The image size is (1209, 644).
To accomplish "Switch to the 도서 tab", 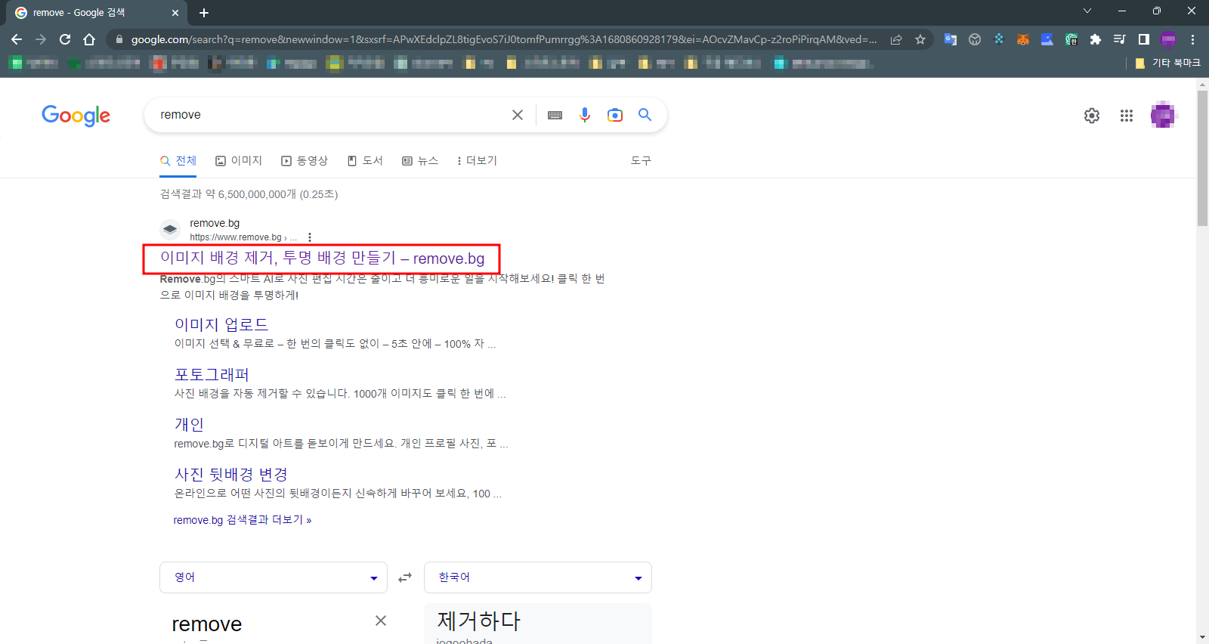I will (365, 161).
